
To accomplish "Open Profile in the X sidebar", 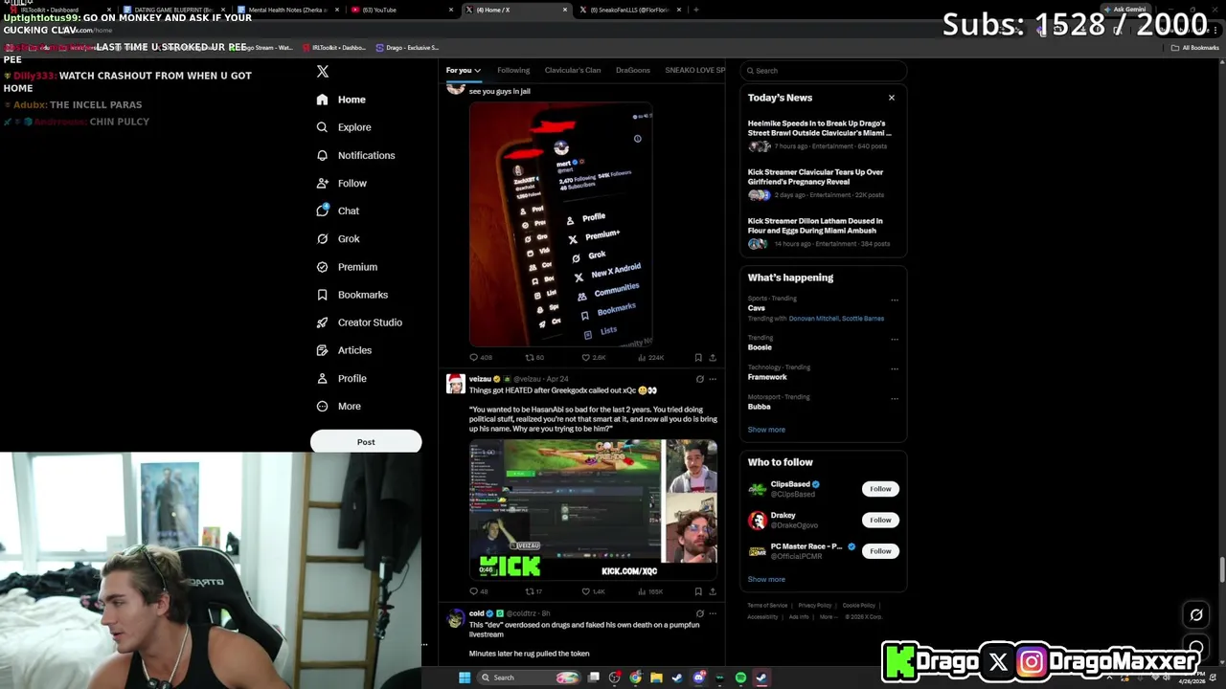I will (341, 379).
